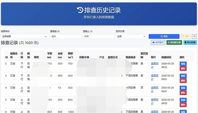Click the 否 reinforcement cell in row 4
The height and width of the screenshot is (113, 198).
pyautogui.click(x=142, y=88)
